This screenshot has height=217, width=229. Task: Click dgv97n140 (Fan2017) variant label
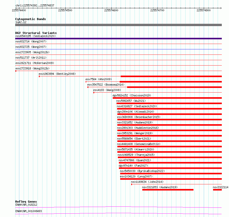pyautogui.click(x=133, y=166)
